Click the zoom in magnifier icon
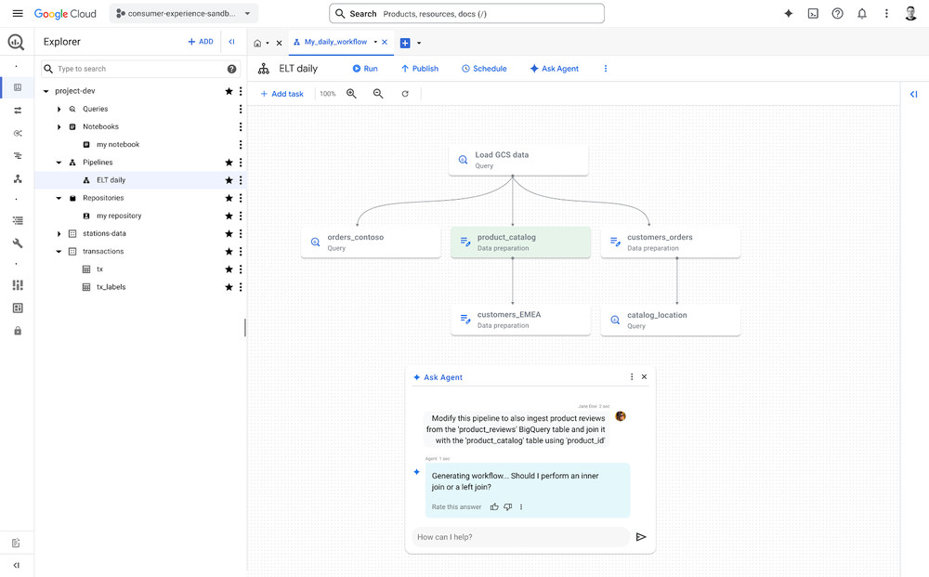The image size is (929, 577). point(351,94)
